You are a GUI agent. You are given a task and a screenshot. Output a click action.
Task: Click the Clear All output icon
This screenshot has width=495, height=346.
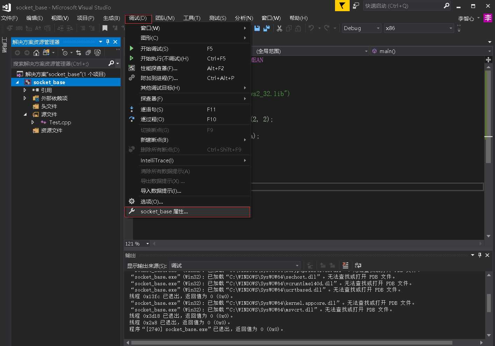click(x=345, y=265)
